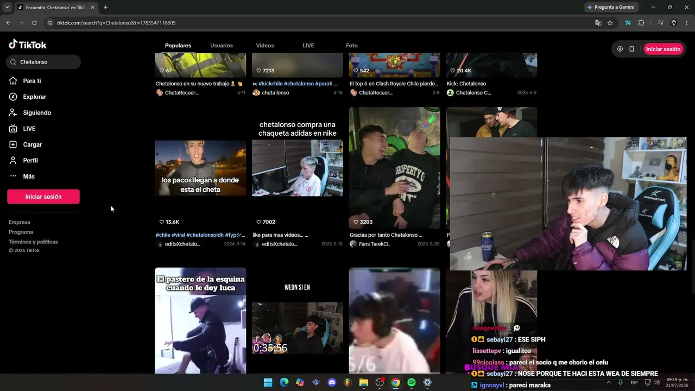Open LIVE from the sidebar

click(x=22, y=129)
